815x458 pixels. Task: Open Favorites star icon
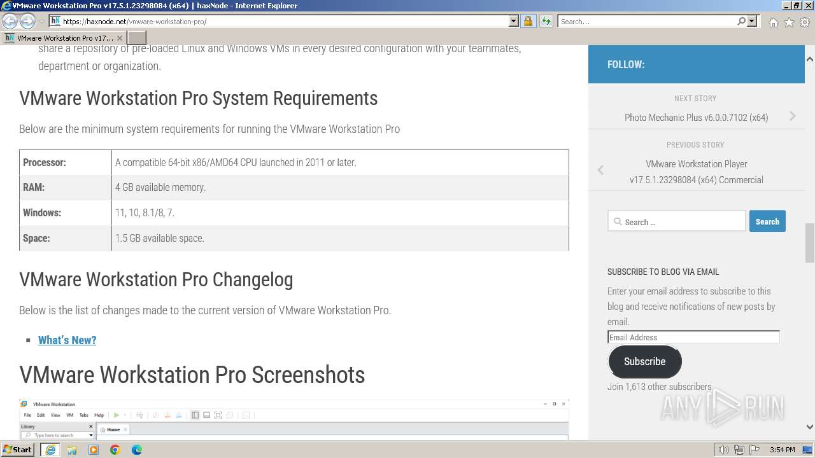789,22
